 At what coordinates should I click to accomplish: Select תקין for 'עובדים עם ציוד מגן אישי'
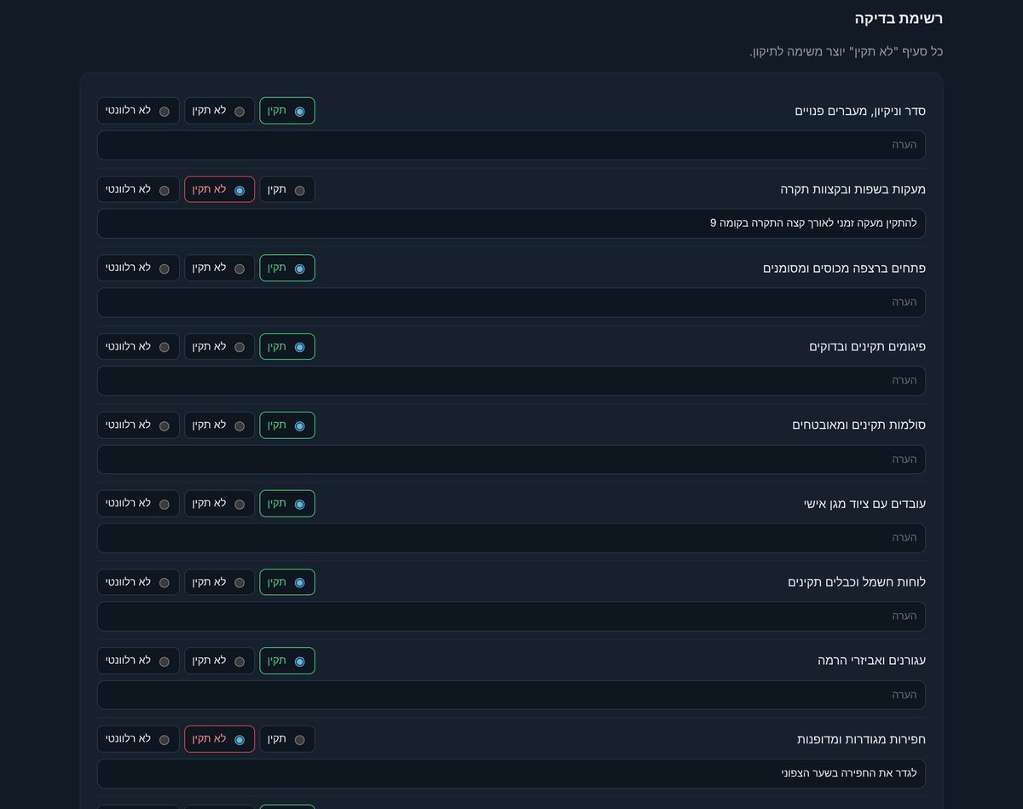tap(287, 504)
